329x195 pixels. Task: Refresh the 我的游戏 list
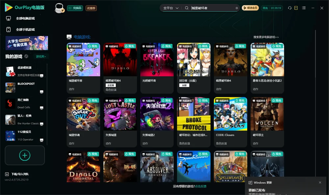pyautogui.click(x=26, y=56)
